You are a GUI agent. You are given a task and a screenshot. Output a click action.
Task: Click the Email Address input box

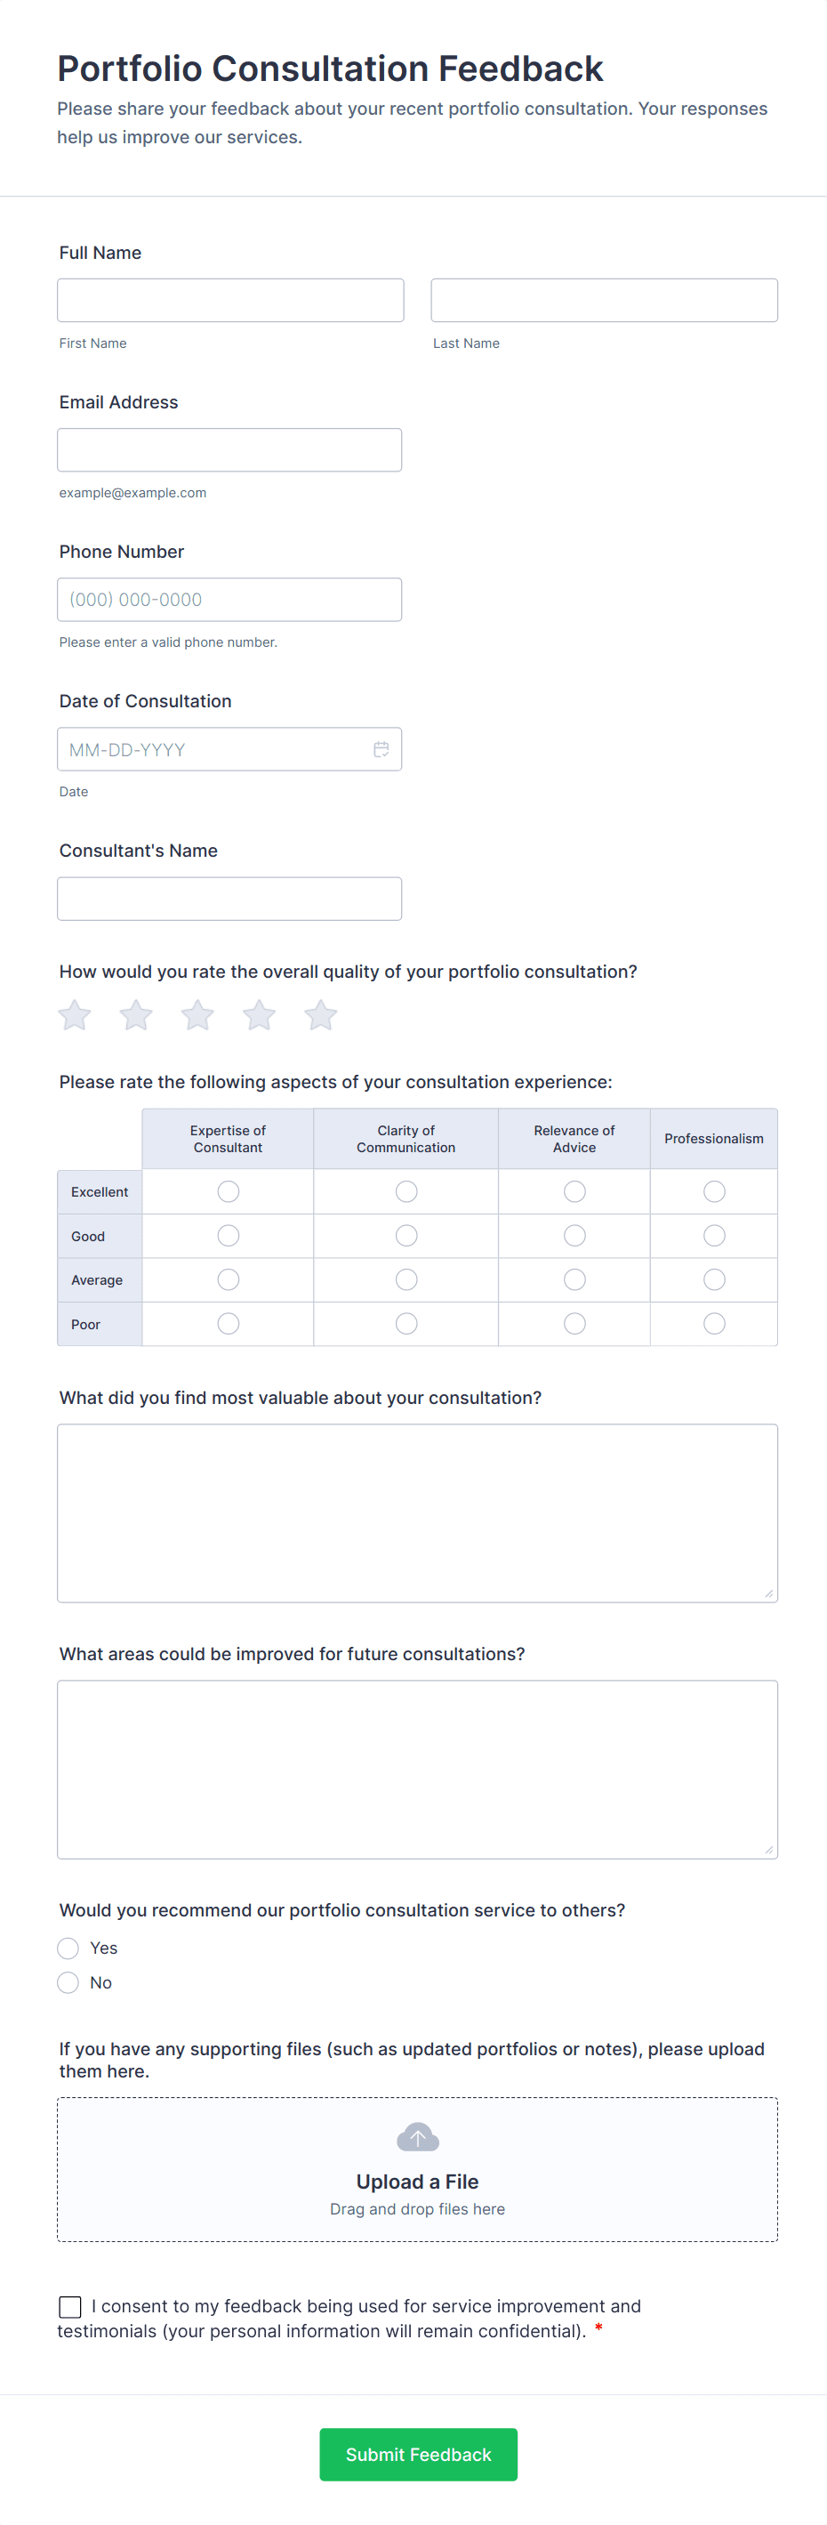click(x=229, y=450)
